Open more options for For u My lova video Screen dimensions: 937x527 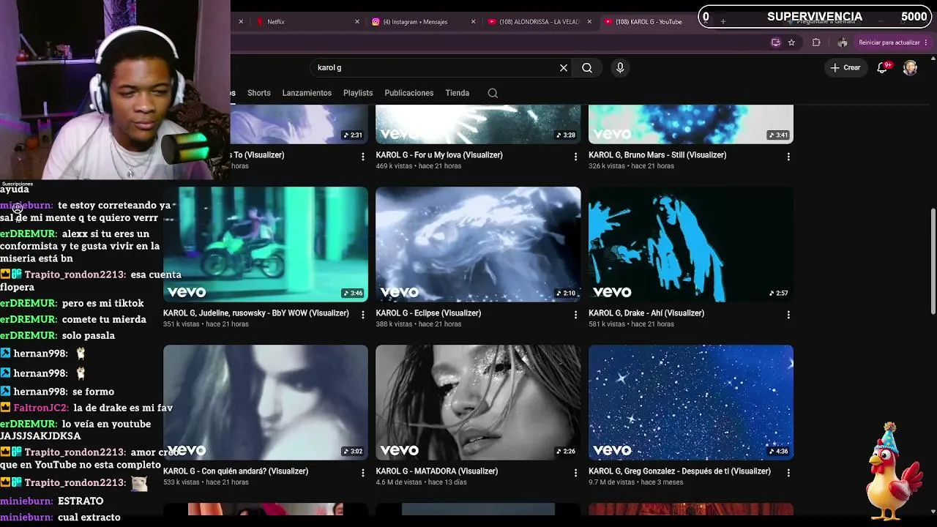pos(575,157)
